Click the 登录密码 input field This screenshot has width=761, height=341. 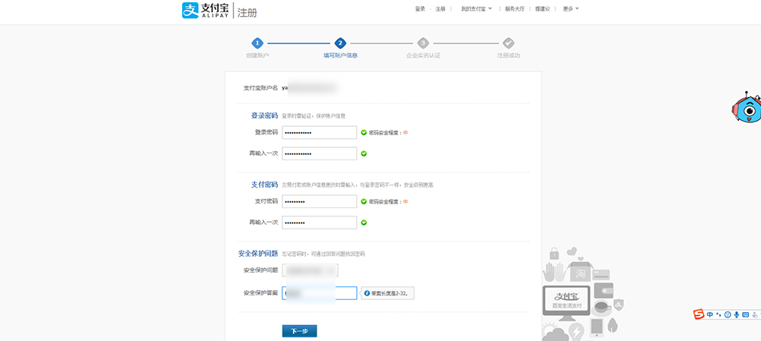(x=319, y=132)
